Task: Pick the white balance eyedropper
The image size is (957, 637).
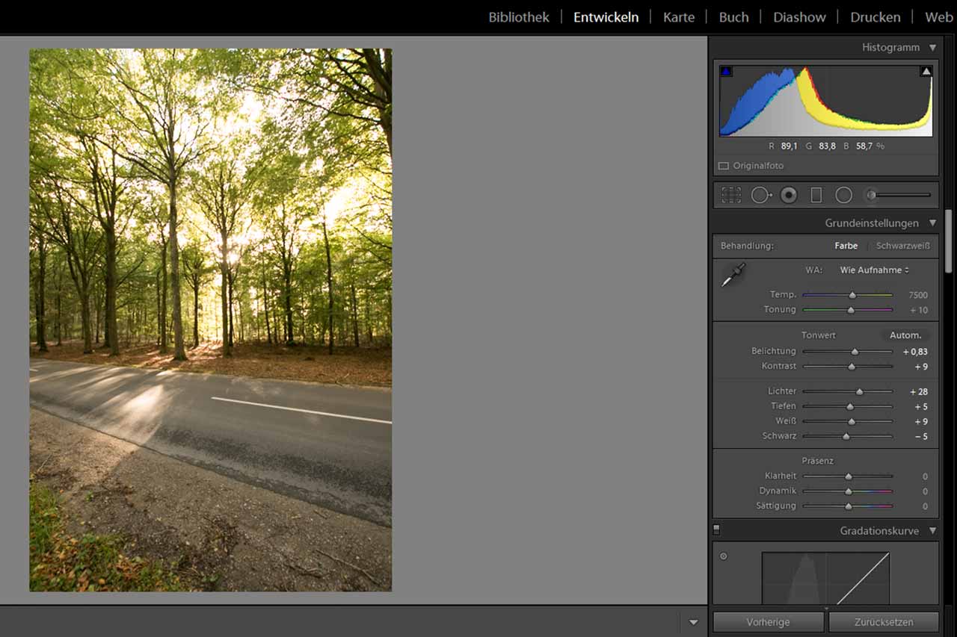Action: pyautogui.click(x=733, y=275)
